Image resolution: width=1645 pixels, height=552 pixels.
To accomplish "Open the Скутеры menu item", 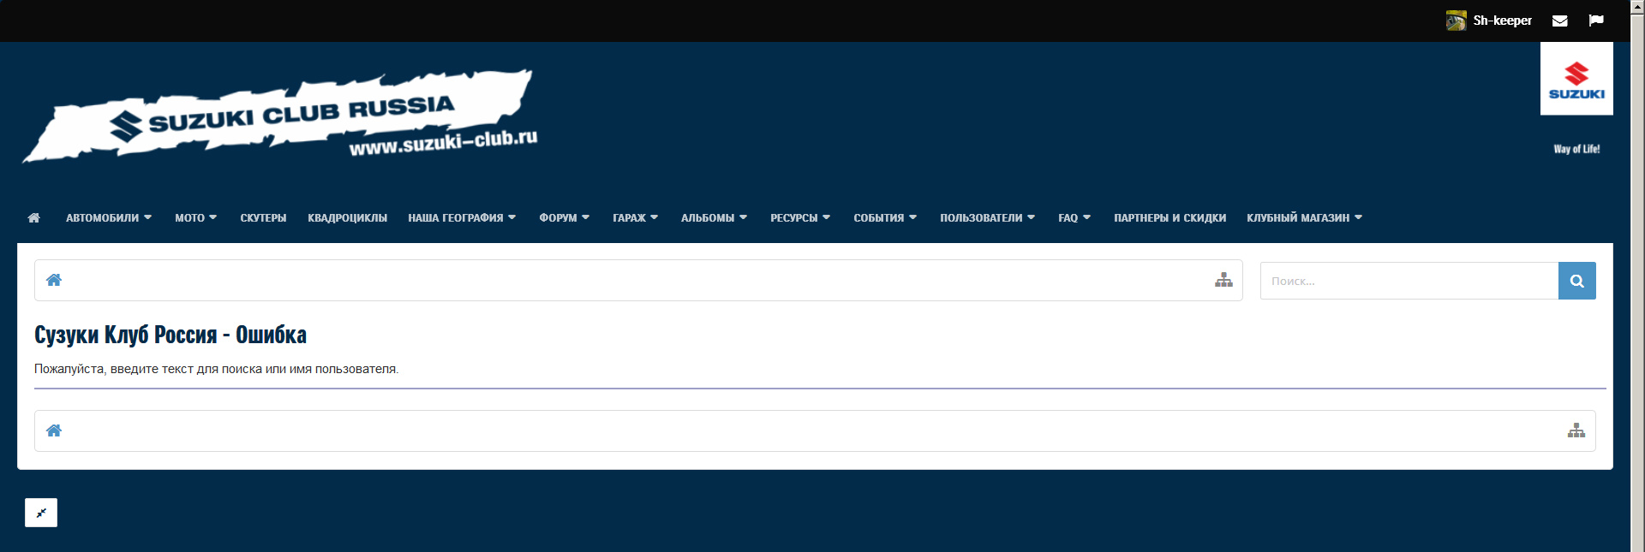I will 263,217.
